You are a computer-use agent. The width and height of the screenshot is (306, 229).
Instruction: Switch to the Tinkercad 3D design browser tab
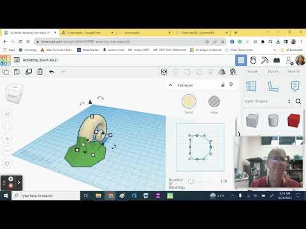coord(30,32)
